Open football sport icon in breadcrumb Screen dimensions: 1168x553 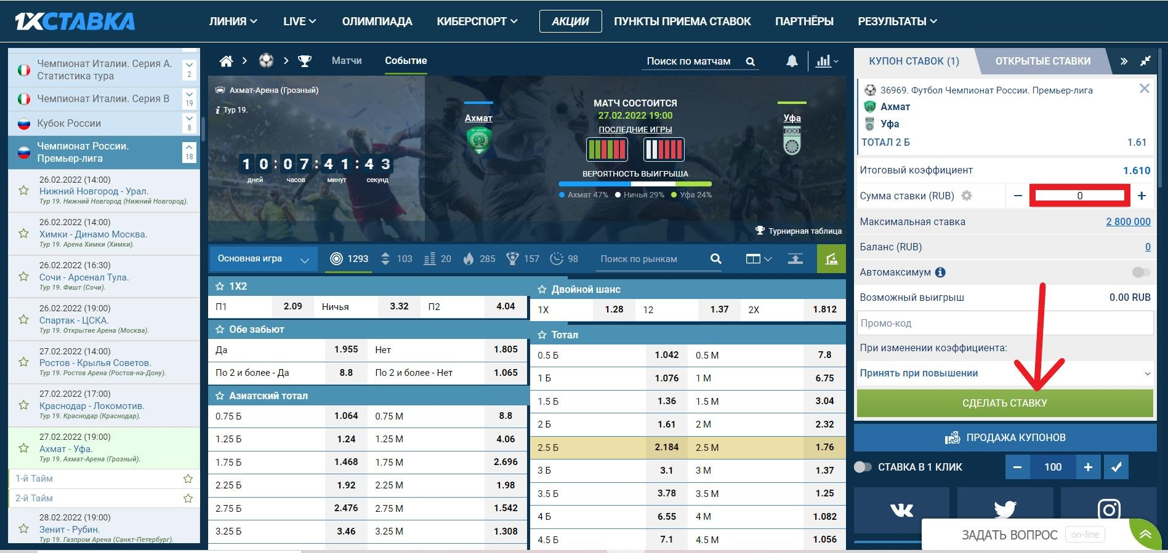(x=266, y=60)
